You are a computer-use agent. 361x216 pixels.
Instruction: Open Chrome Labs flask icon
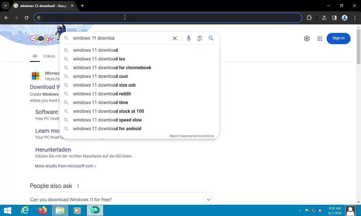pos(324,18)
